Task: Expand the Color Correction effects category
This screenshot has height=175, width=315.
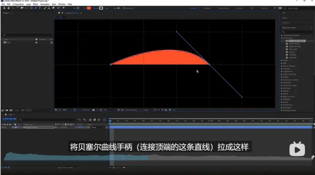Action: pyautogui.click(x=282, y=74)
